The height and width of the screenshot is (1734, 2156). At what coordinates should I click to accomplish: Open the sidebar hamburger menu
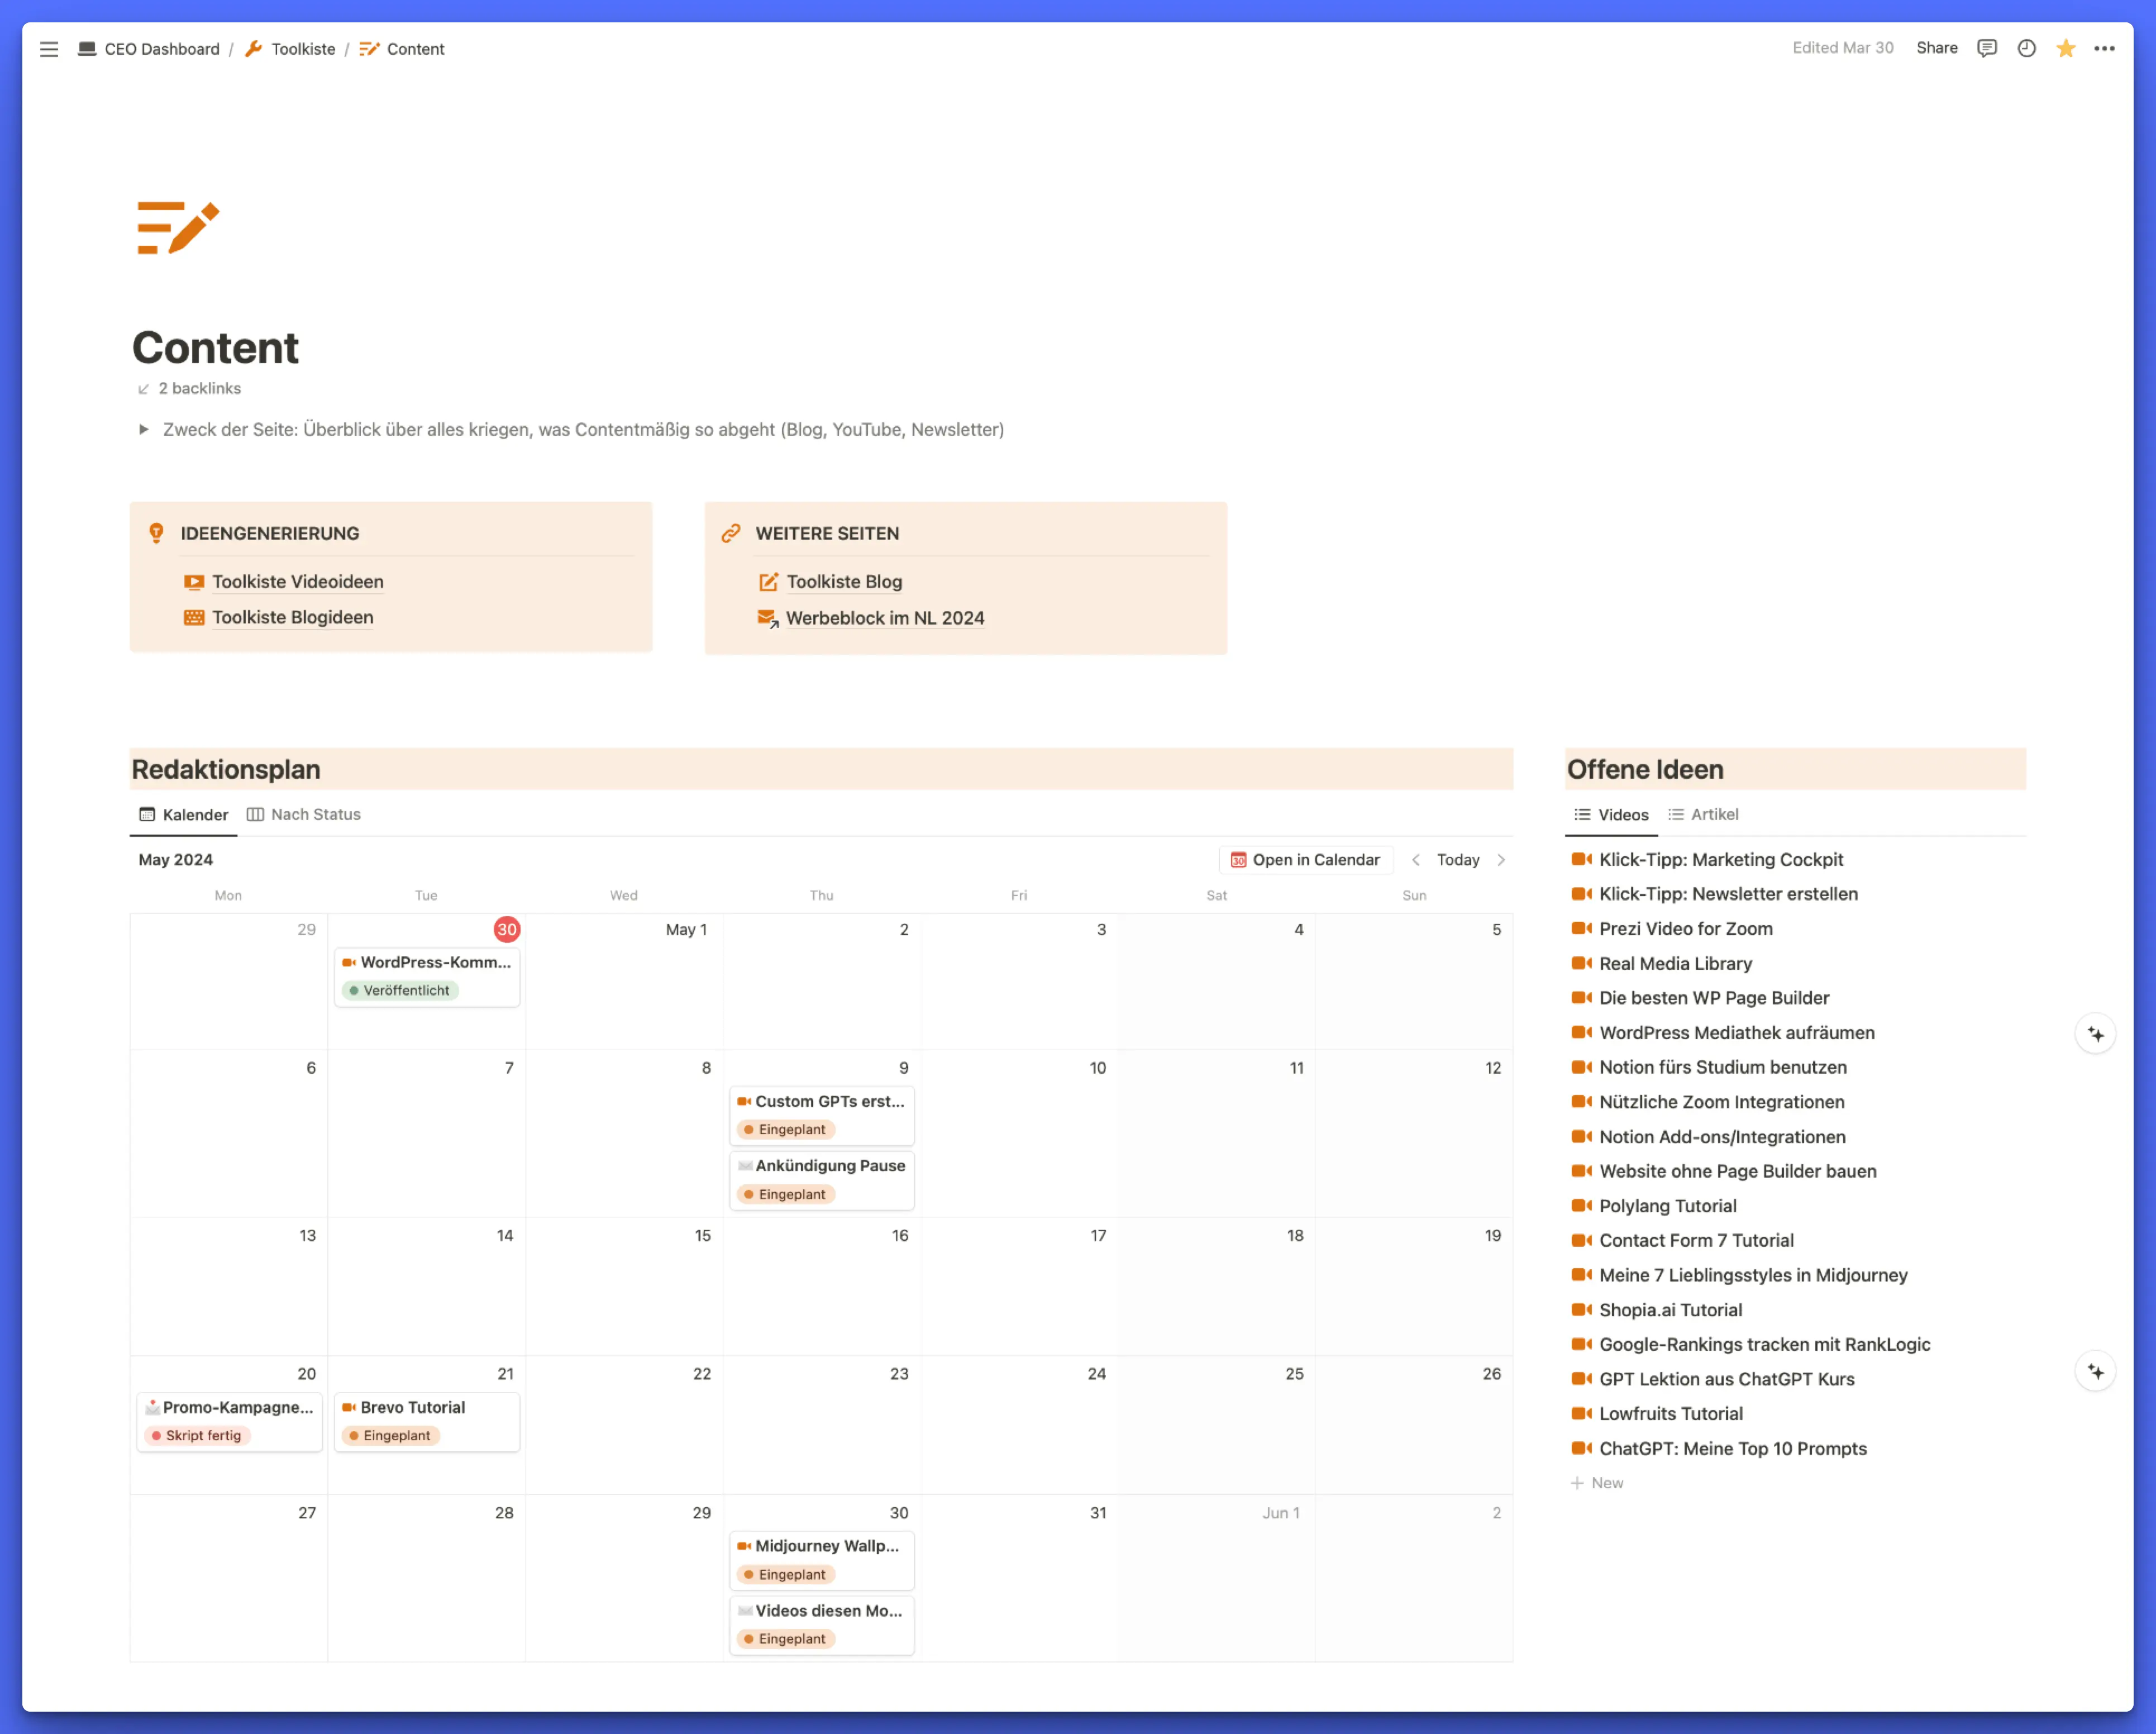[x=49, y=49]
